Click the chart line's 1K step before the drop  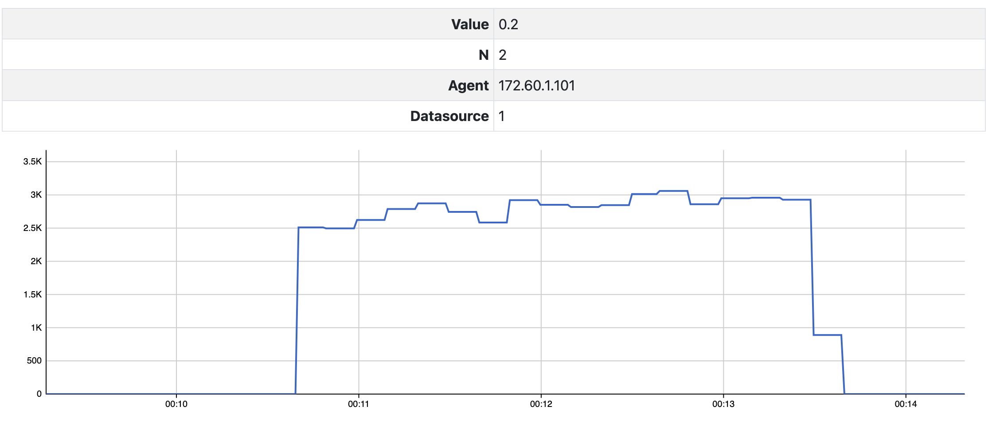(x=828, y=335)
